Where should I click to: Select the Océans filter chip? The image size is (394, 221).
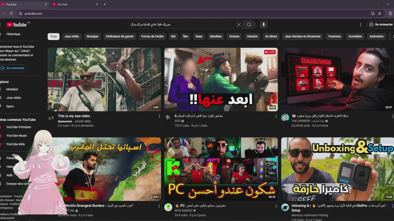234,36
